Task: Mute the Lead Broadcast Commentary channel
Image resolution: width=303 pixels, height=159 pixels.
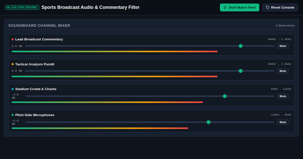Action: (283, 46)
